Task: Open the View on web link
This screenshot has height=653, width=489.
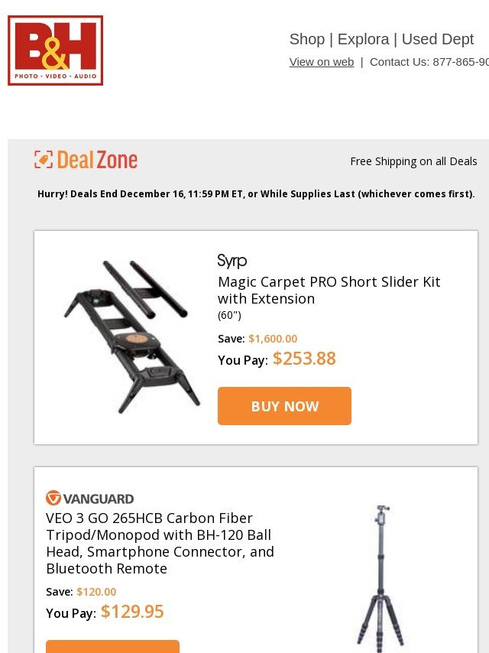Action: pyautogui.click(x=321, y=62)
